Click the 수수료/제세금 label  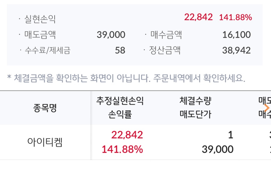pyautogui.click(x=47, y=50)
